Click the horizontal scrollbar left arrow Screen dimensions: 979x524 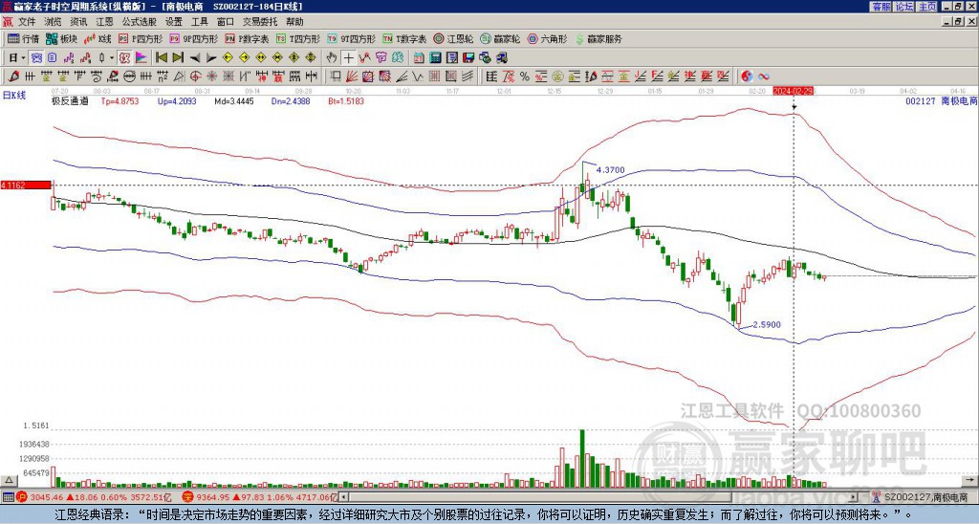pos(344,497)
